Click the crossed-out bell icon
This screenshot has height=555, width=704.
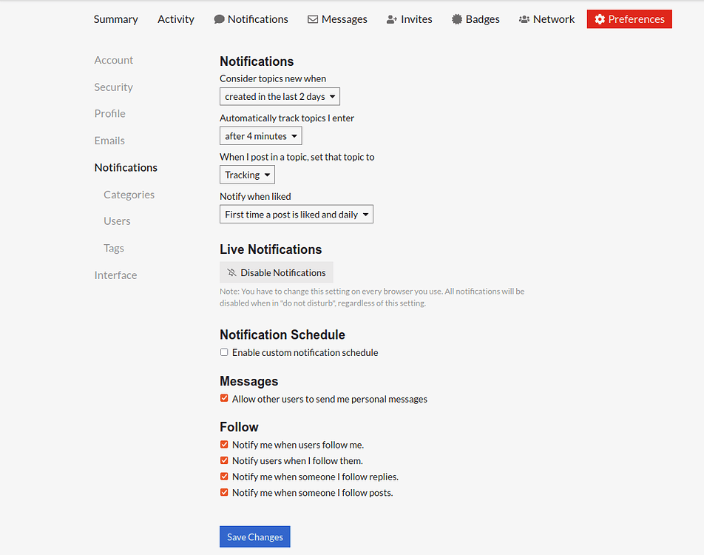[231, 272]
